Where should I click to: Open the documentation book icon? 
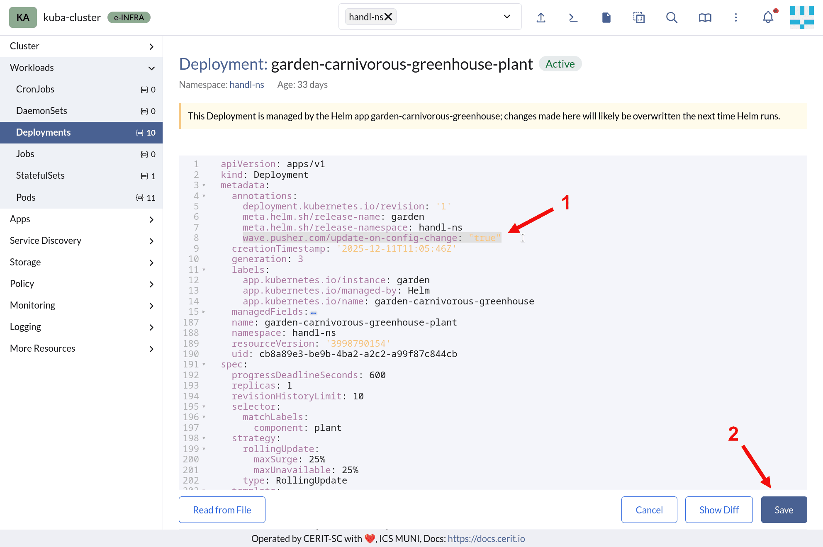point(705,17)
